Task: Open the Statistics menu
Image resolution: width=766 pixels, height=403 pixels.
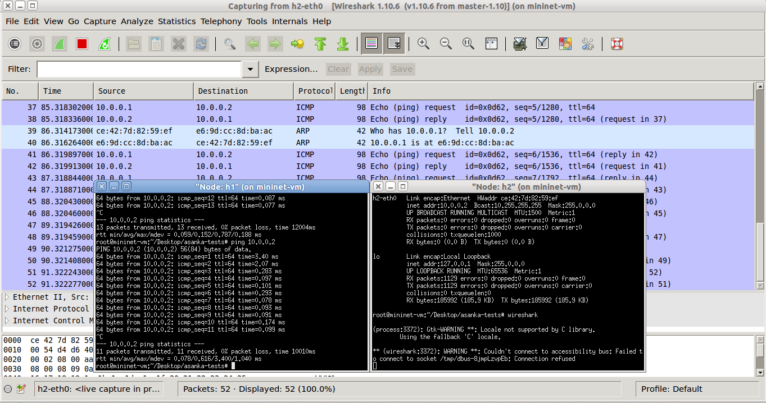Action: tap(176, 21)
